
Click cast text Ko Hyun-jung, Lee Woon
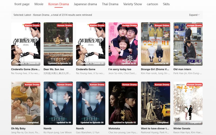(x=58, y=132)
